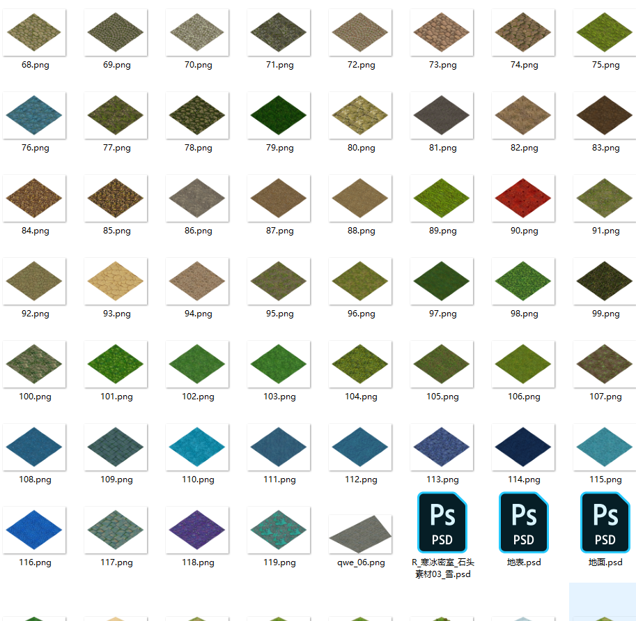The width and height of the screenshot is (636, 621).
Task: Click the cobblestone tile 68.png
Action: tap(35, 33)
